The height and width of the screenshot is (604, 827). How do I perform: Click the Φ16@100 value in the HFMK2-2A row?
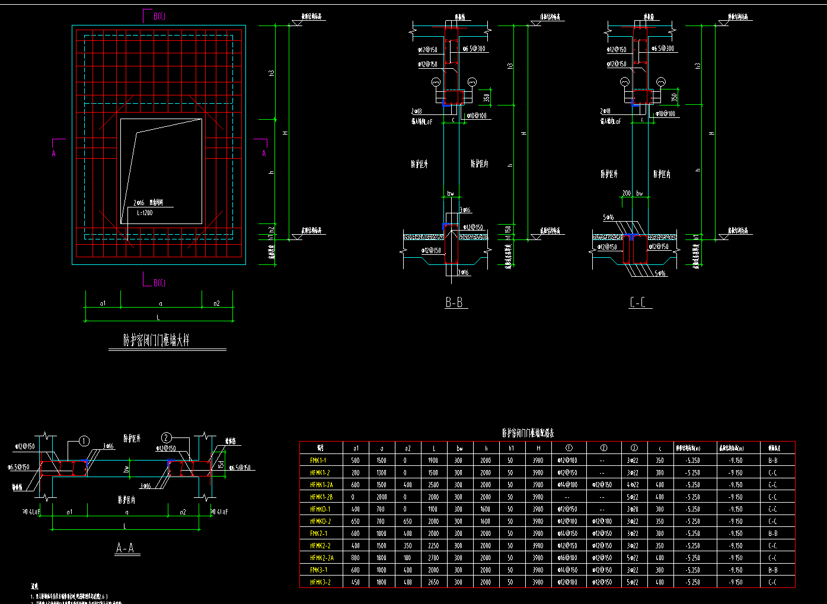click(x=567, y=558)
